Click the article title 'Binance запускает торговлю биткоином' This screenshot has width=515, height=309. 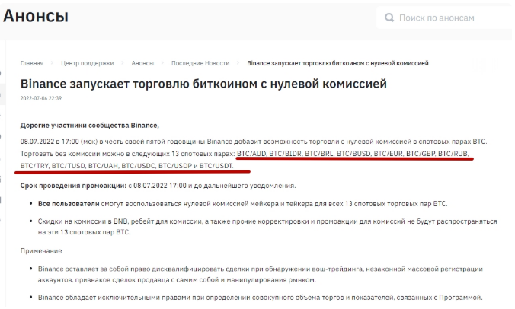[203, 84]
